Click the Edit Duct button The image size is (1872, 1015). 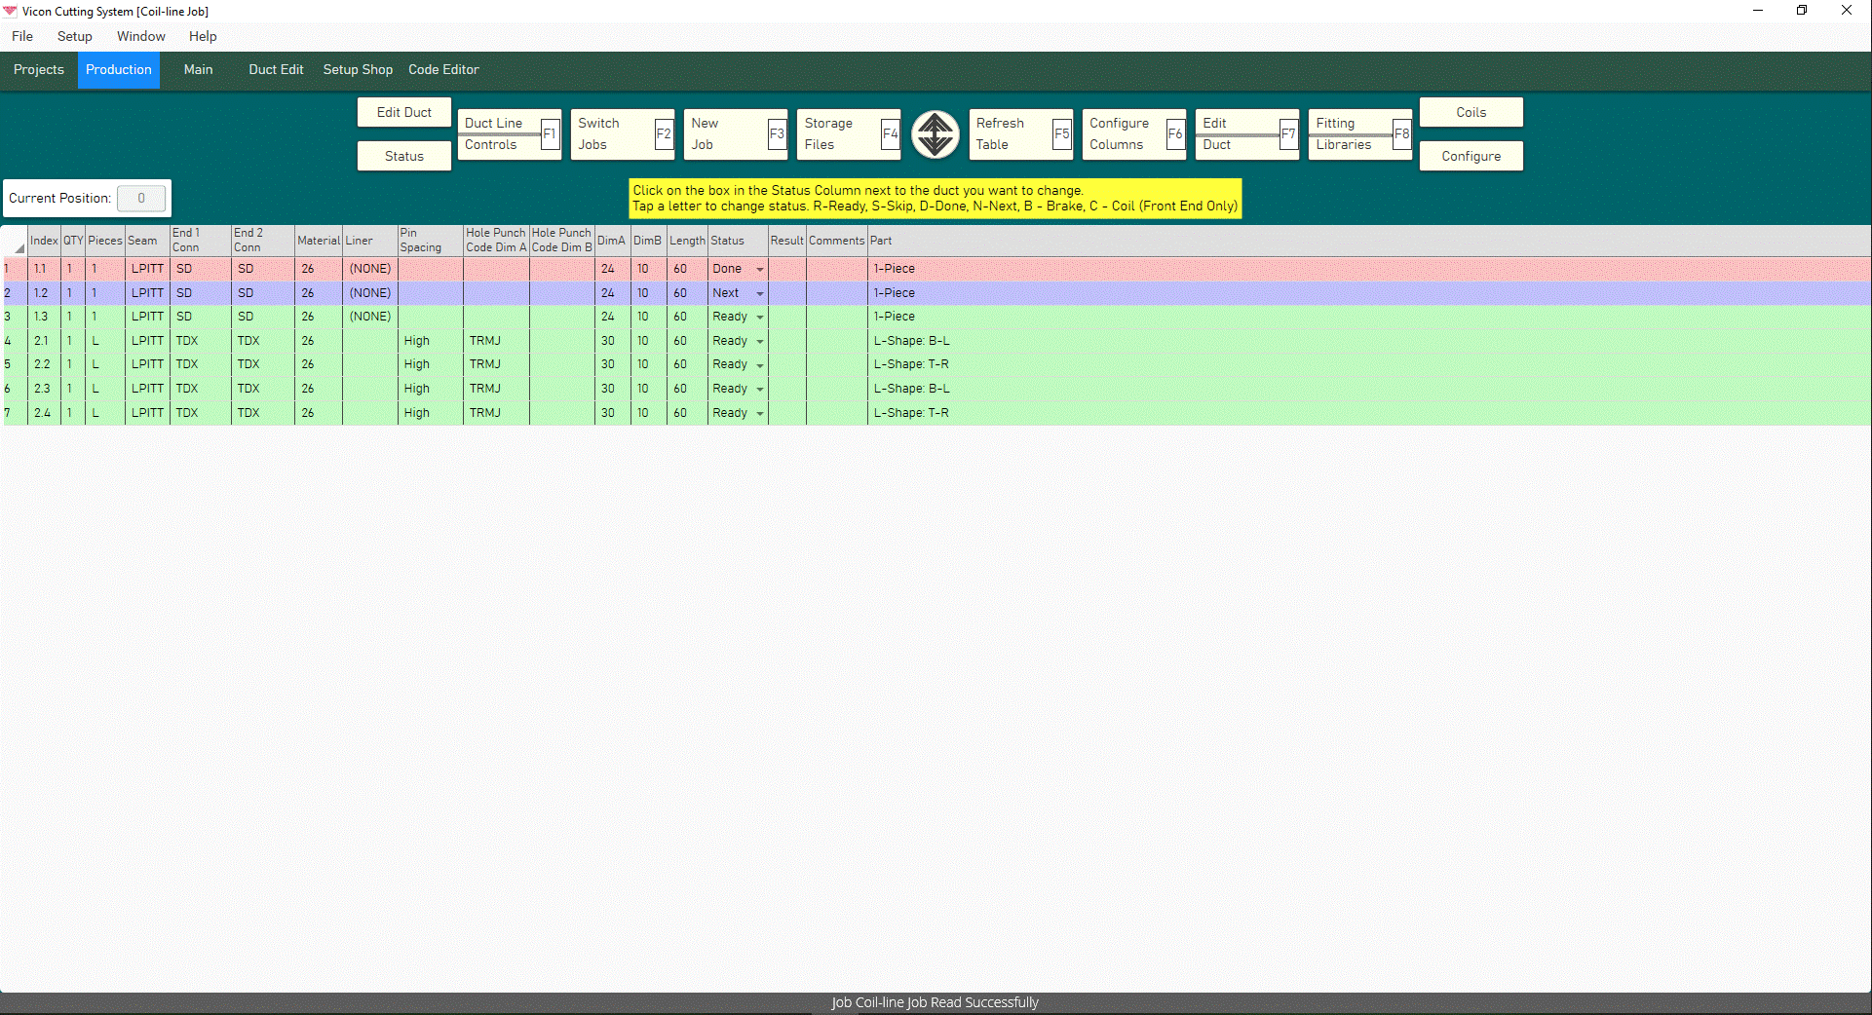(x=402, y=112)
